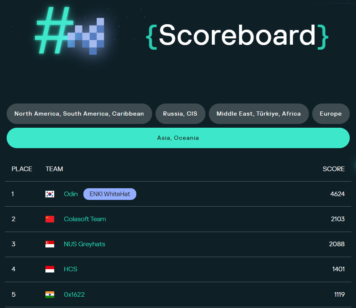Select North America, South America, Caribbean tab
The height and width of the screenshot is (308, 356).
(79, 114)
